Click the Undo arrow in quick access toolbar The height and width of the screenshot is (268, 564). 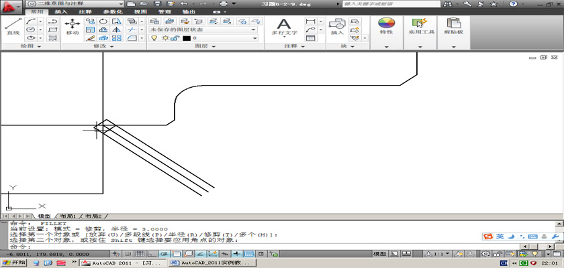(183, 4)
